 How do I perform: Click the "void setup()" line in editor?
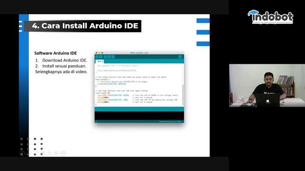[x=102, y=79]
